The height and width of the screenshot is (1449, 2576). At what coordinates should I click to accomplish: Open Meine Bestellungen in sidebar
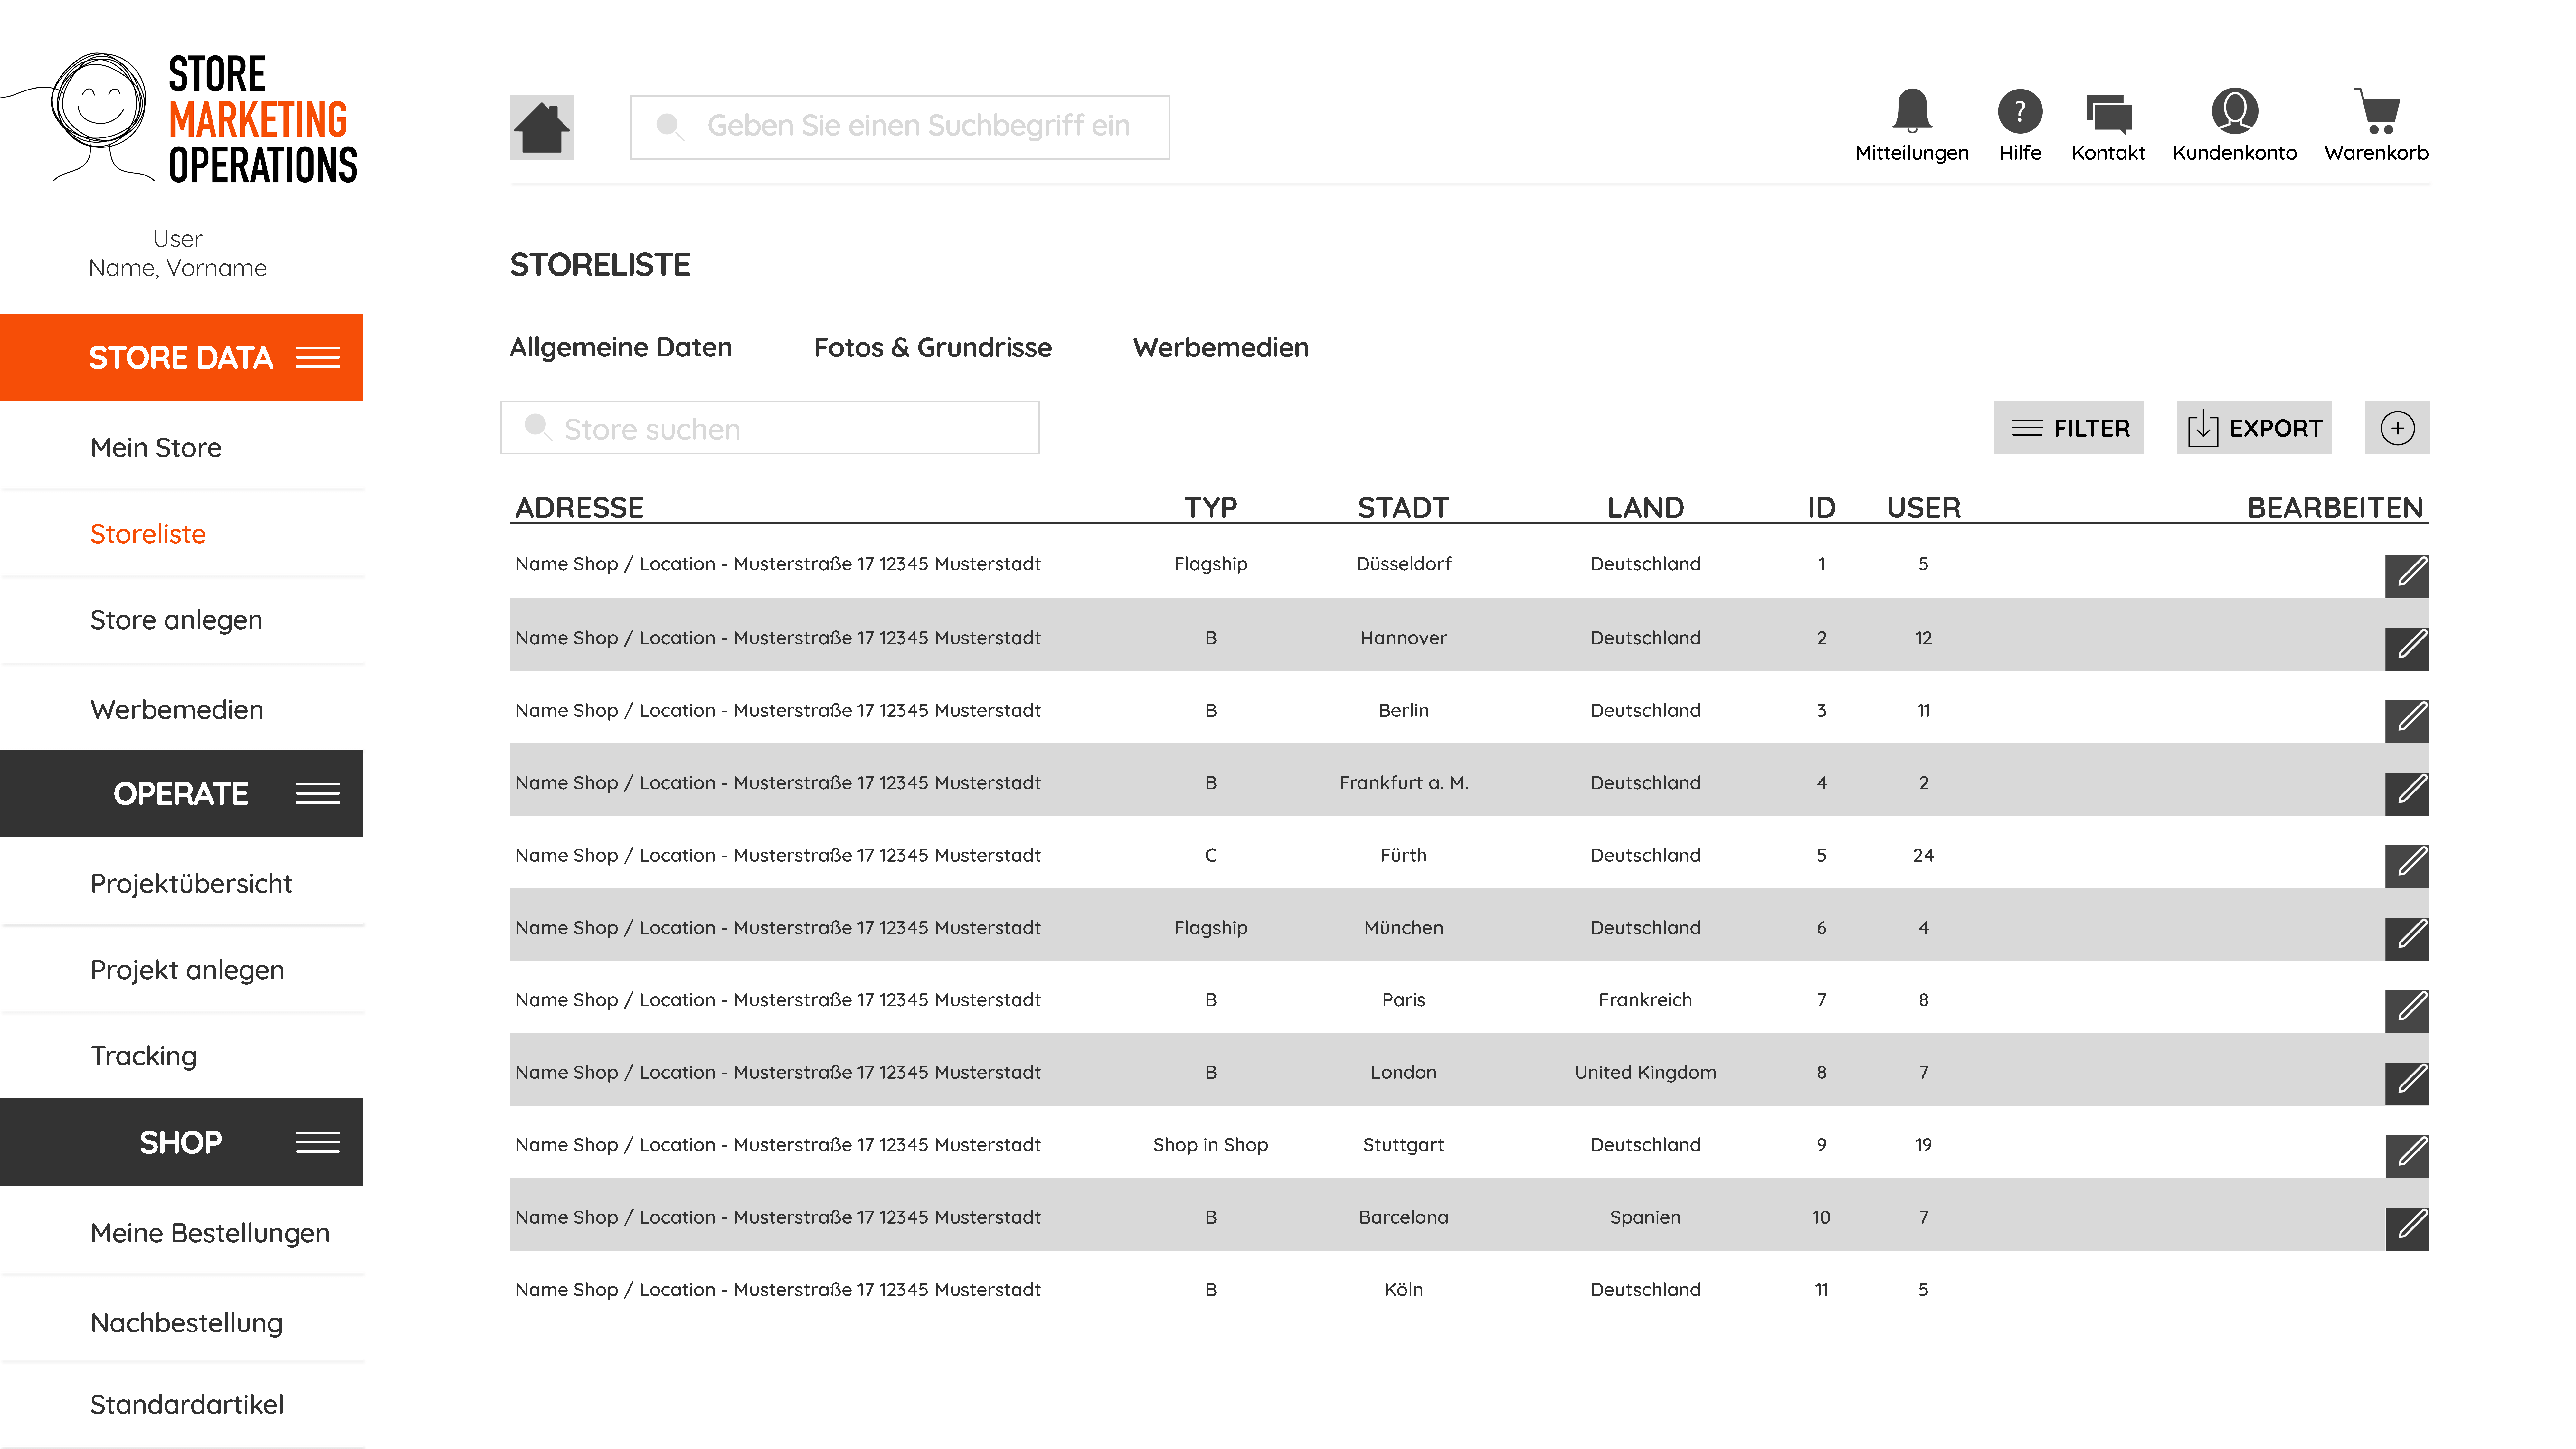pyautogui.click(x=210, y=1233)
